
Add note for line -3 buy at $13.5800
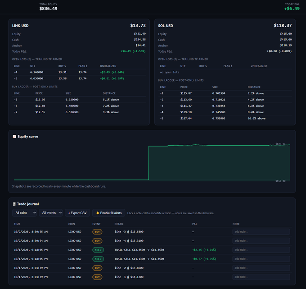[x=261, y=232]
